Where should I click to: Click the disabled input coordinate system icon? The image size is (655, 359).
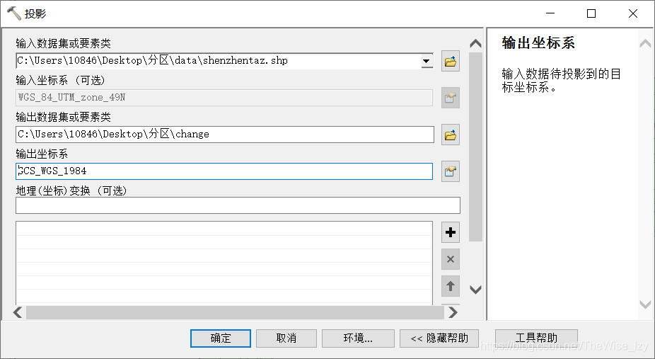[x=451, y=98]
